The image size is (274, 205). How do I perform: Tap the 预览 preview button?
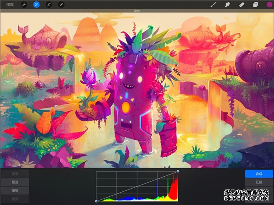(15, 182)
